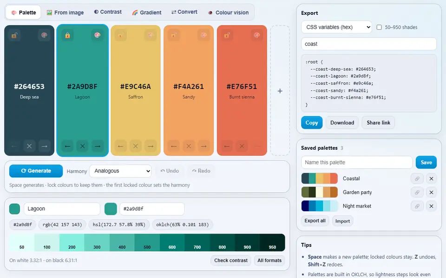Screen dimensions: 446x278
Task: Move Saffron colour left with arrow
Action: coord(121,146)
